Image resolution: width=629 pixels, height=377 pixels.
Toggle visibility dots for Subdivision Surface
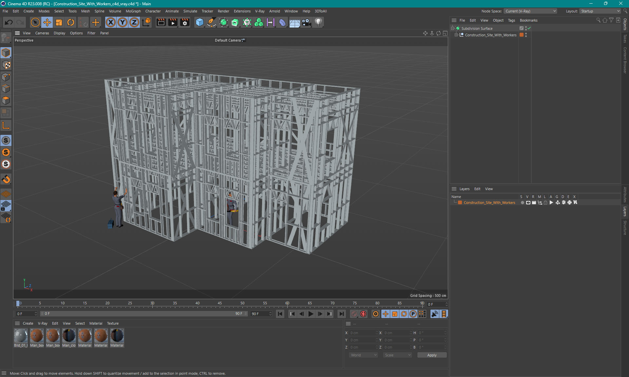(526, 28)
